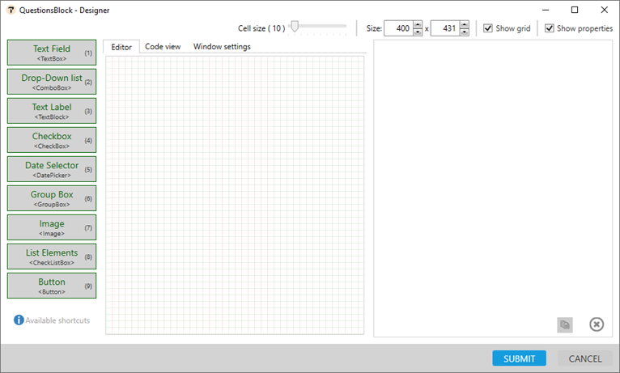Add a Group Box element
Viewport: 620px width, 373px height.
52,198
